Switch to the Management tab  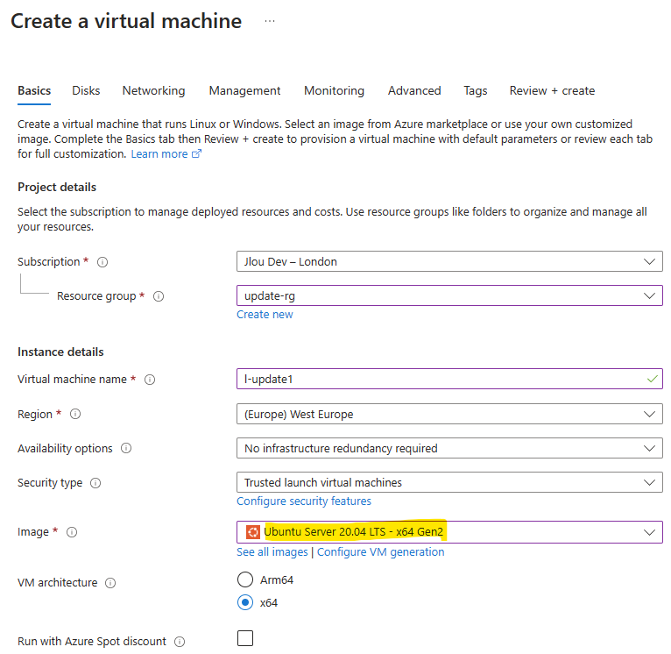click(244, 91)
